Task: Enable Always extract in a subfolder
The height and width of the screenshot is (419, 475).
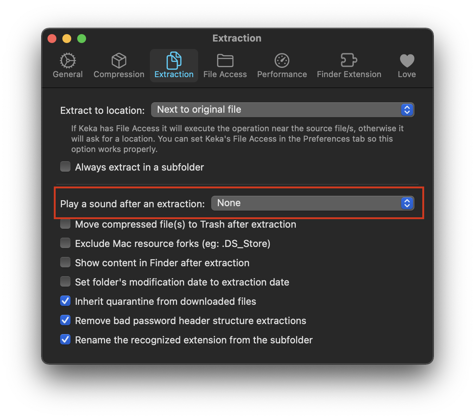Action: [x=65, y=166]
